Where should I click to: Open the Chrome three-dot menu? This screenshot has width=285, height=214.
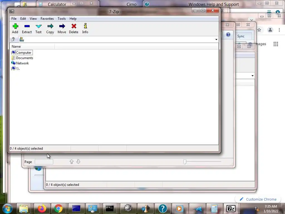279,30
